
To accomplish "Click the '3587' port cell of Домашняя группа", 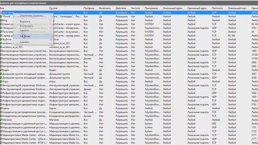I will [x=254, y=74].
